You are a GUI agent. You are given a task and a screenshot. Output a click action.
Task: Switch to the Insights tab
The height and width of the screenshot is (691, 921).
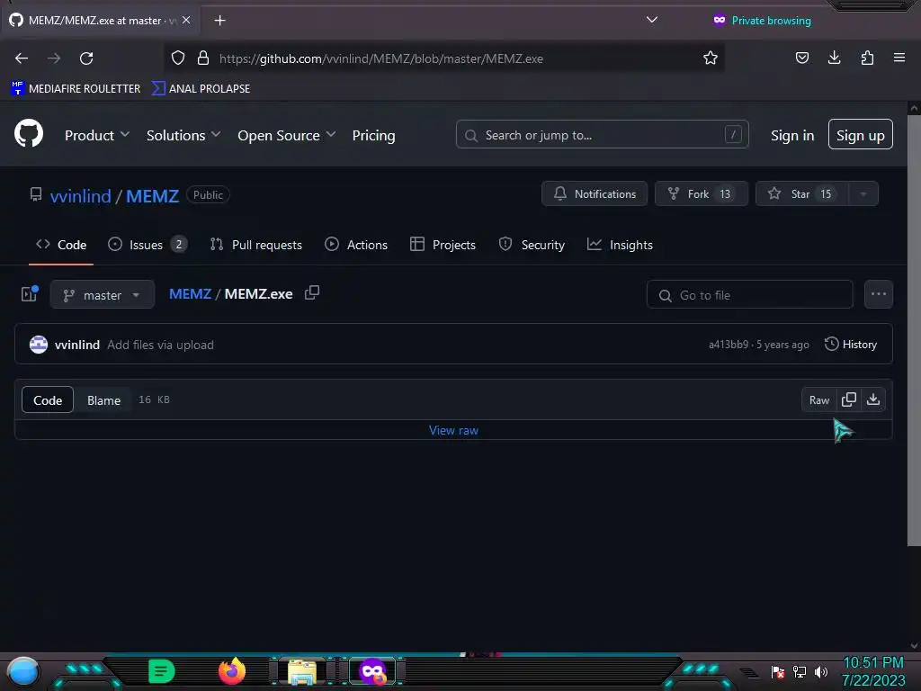pyautogui.click(x=621, y=245)
